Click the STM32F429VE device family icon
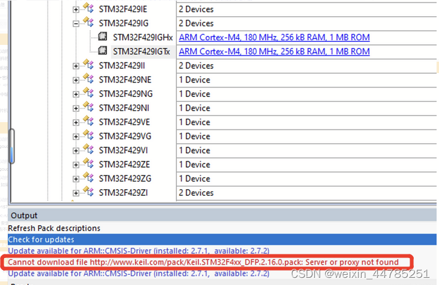439x285 pixels. tap(89, 121)
